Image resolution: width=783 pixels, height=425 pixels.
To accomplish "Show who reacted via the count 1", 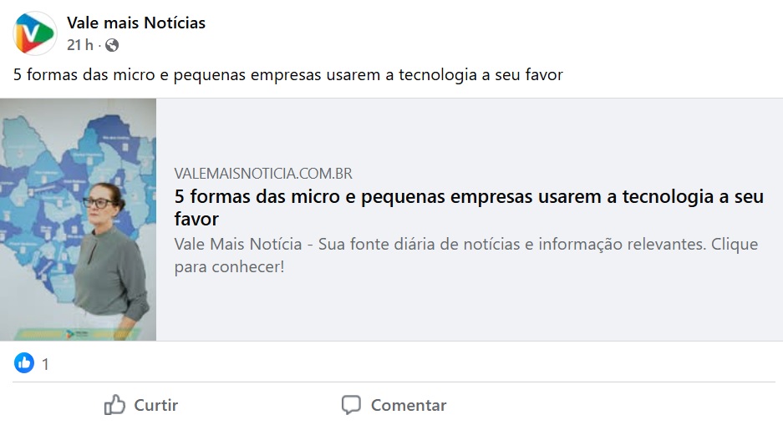I will (45, 364).
